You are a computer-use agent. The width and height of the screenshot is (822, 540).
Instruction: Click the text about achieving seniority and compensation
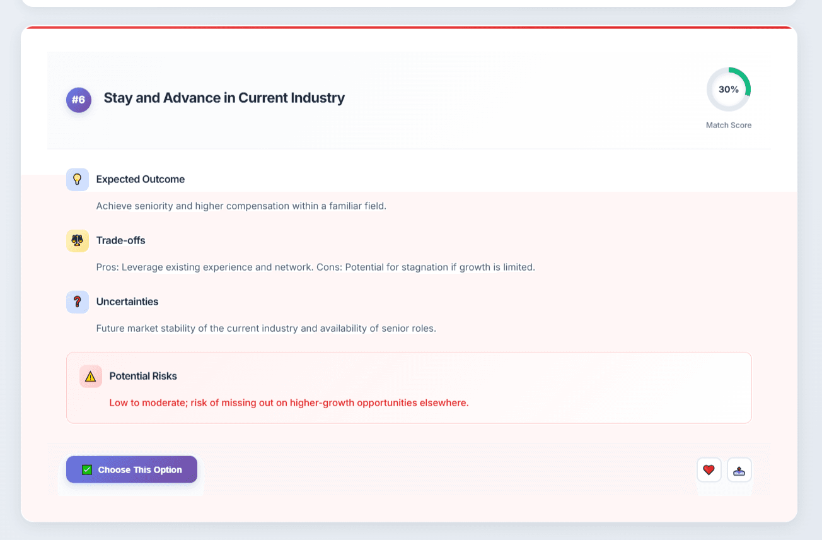[x=241, y=206]
